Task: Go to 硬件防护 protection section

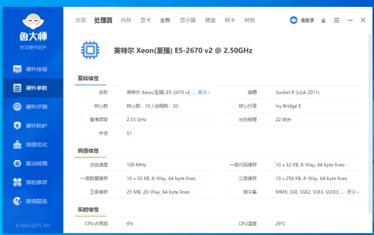Action: tap(33, 126)
